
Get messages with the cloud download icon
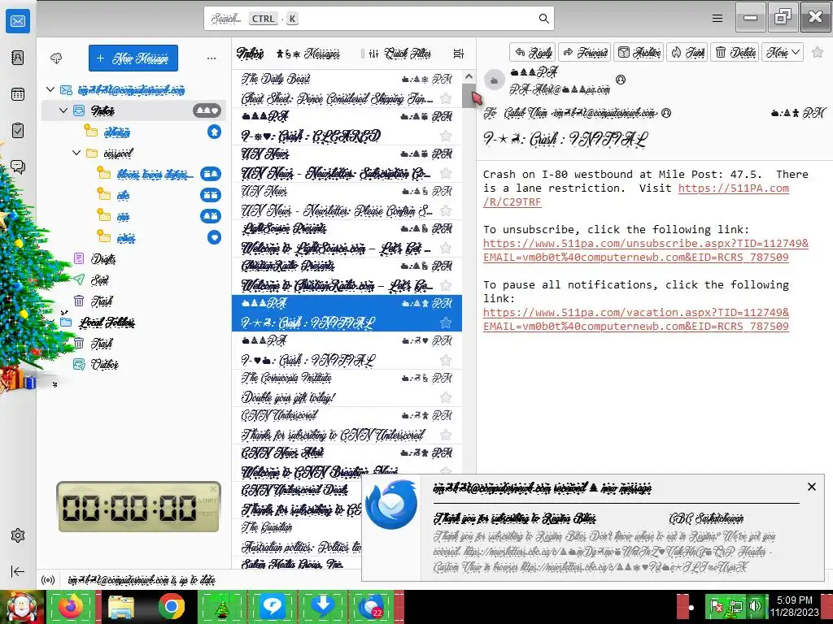56,58
